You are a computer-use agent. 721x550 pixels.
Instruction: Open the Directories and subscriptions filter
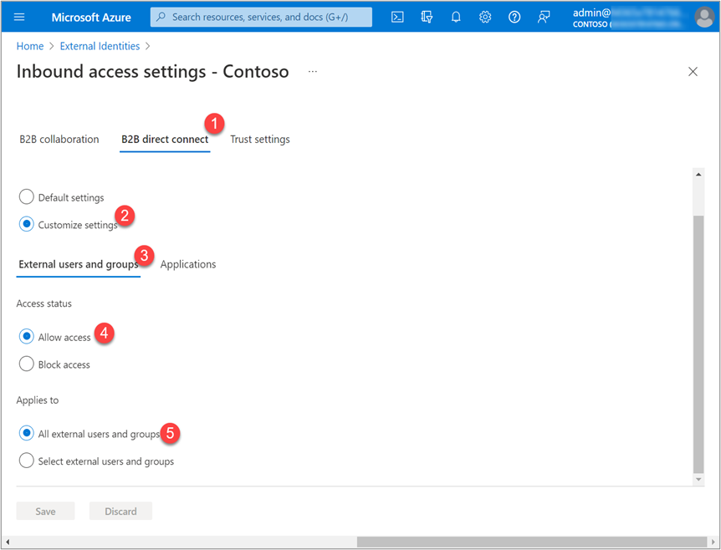427,17
